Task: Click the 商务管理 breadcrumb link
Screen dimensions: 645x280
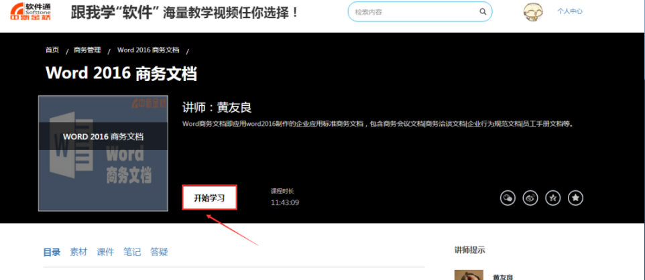Action: (x=87, y=50)
